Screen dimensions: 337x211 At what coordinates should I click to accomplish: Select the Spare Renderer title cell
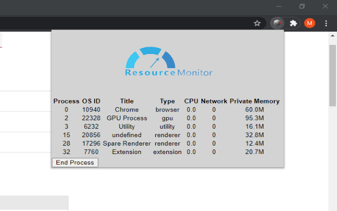[x=126, y=143]
